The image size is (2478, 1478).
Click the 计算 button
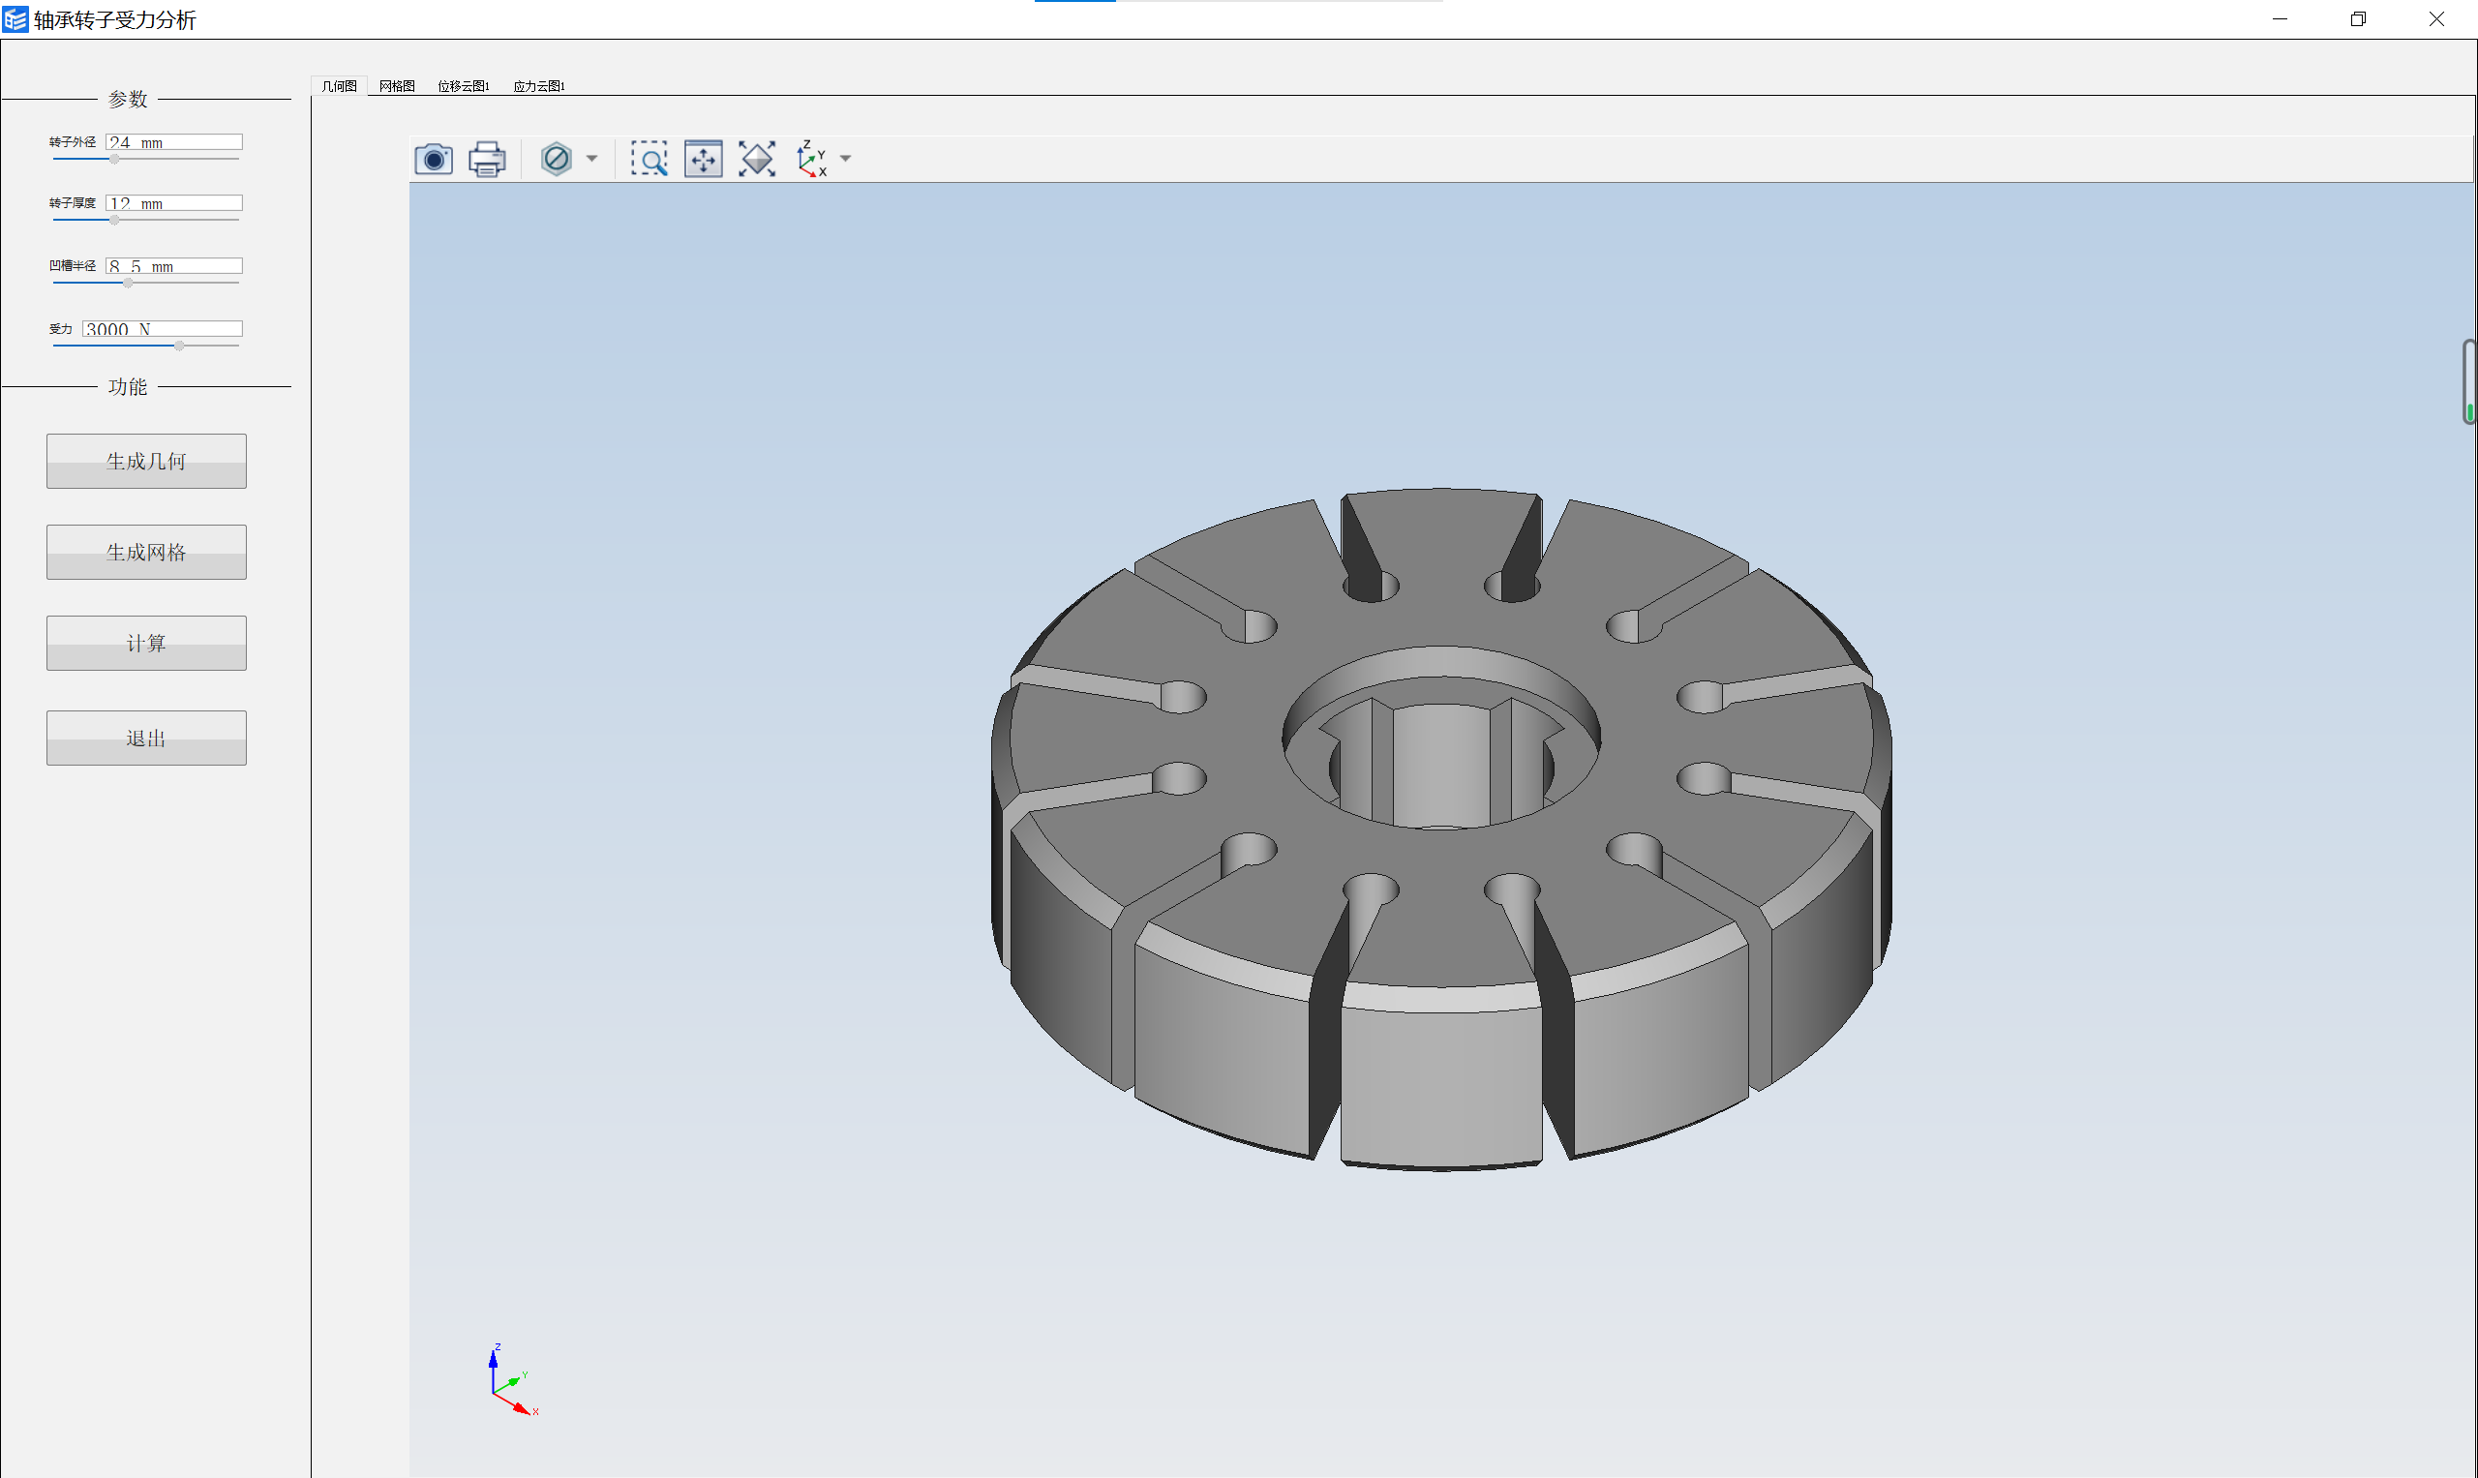pos(146,643)
